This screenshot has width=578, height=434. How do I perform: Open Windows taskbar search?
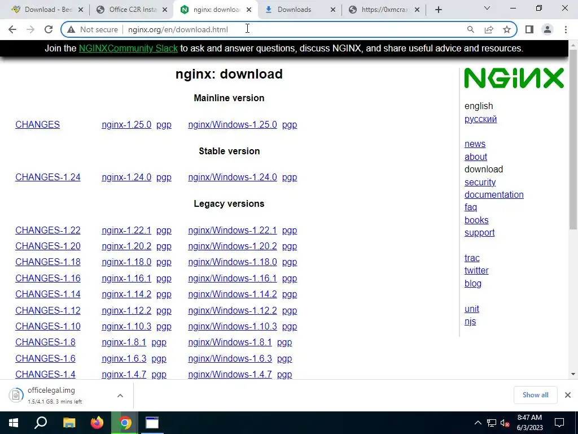pyautogui.click(x=41, y=423)
